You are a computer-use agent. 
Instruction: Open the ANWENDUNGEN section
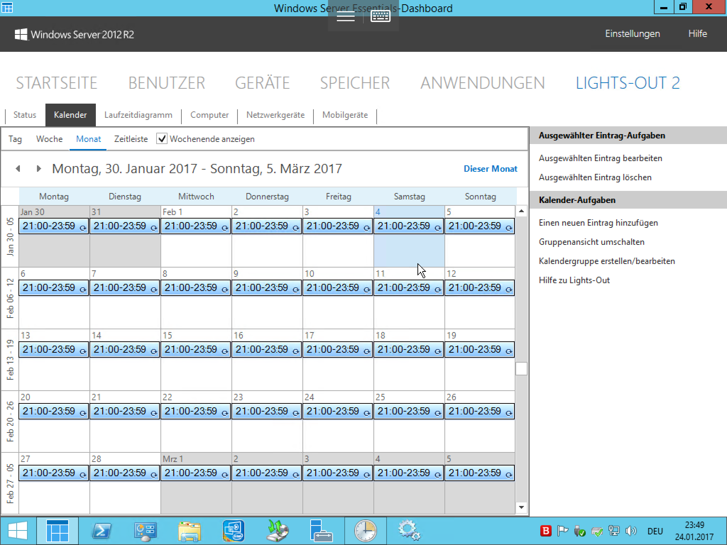click(x=483, y=83)
